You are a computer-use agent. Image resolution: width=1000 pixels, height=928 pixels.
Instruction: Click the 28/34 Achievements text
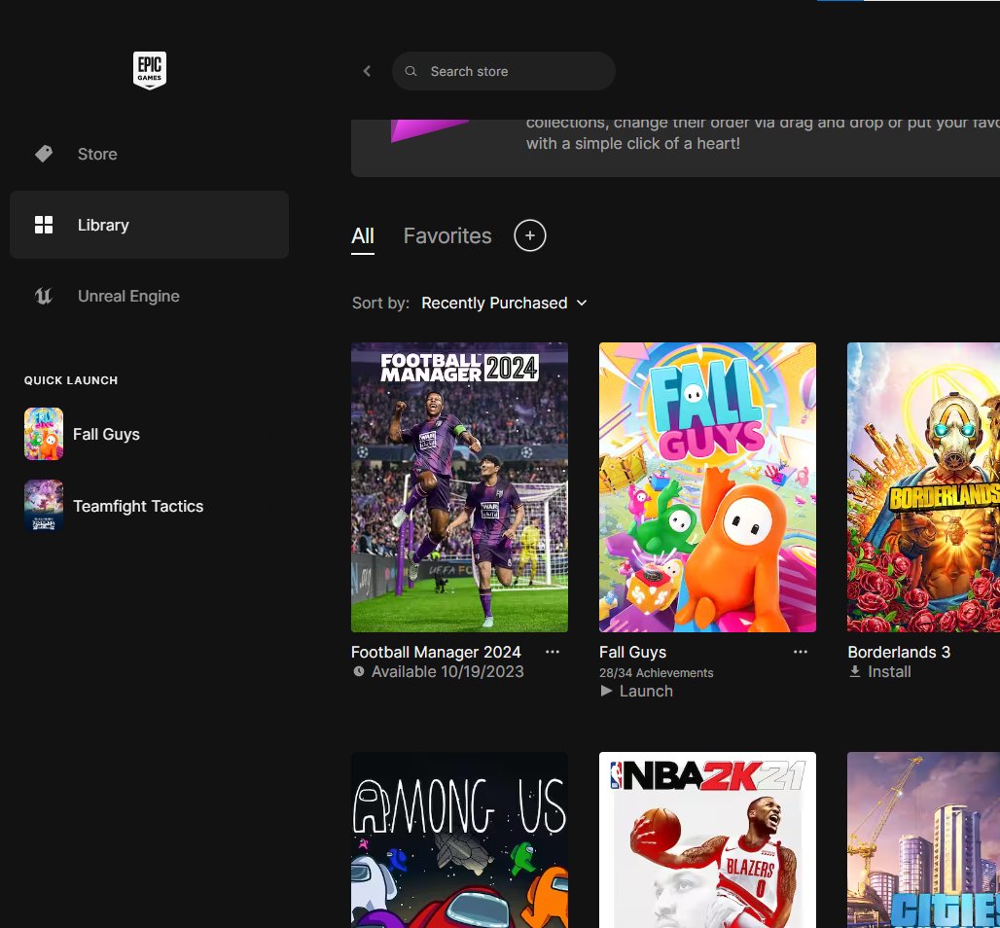coord(657,673)
